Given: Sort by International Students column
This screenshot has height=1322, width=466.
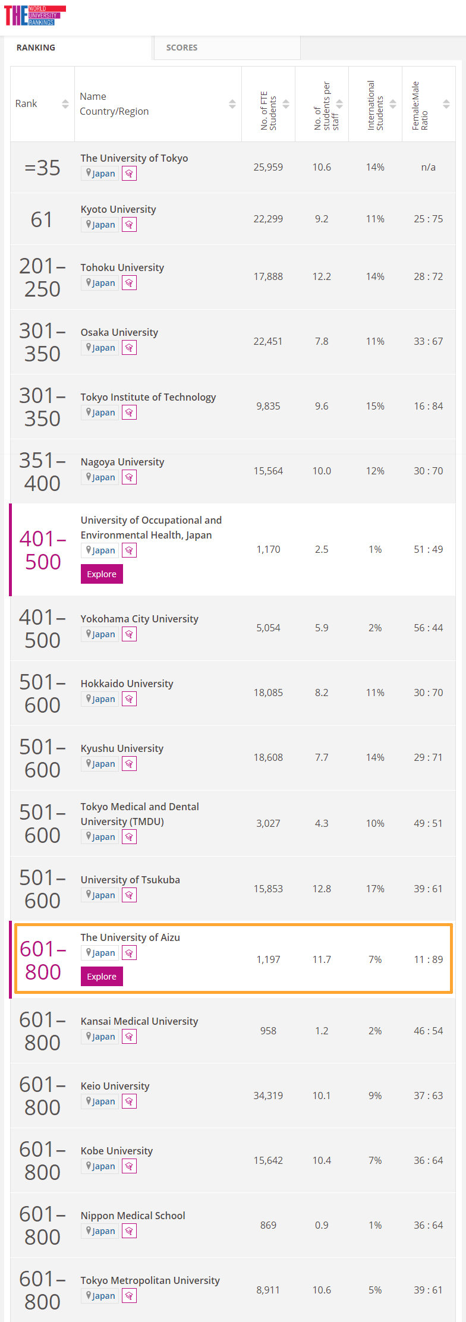Looking at the screenshot, I should click(393, 104).
